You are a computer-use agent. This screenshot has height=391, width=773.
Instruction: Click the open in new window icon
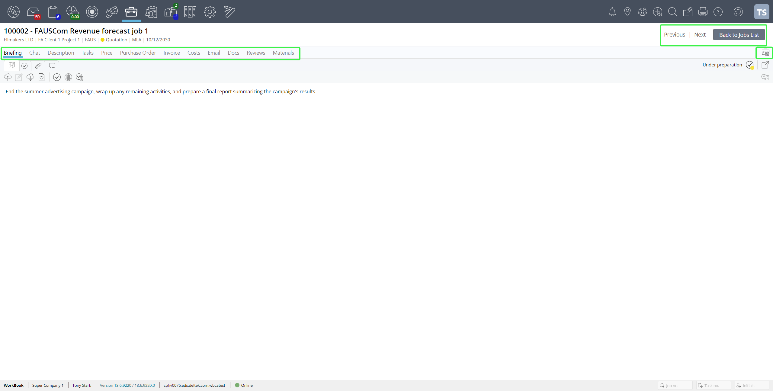pos(765,65)
